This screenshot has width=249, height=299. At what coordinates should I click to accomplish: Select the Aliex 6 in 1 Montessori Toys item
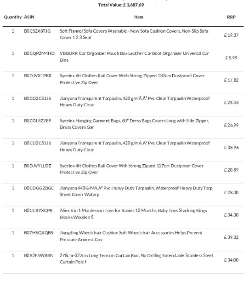[x=133, y=214]
